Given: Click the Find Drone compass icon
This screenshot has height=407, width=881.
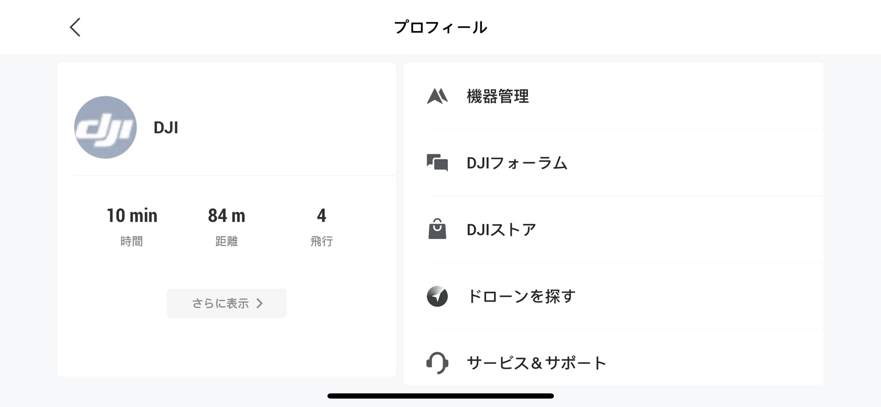Looking at the screenshot, I should pyautogui.click(x=437, y=296).
